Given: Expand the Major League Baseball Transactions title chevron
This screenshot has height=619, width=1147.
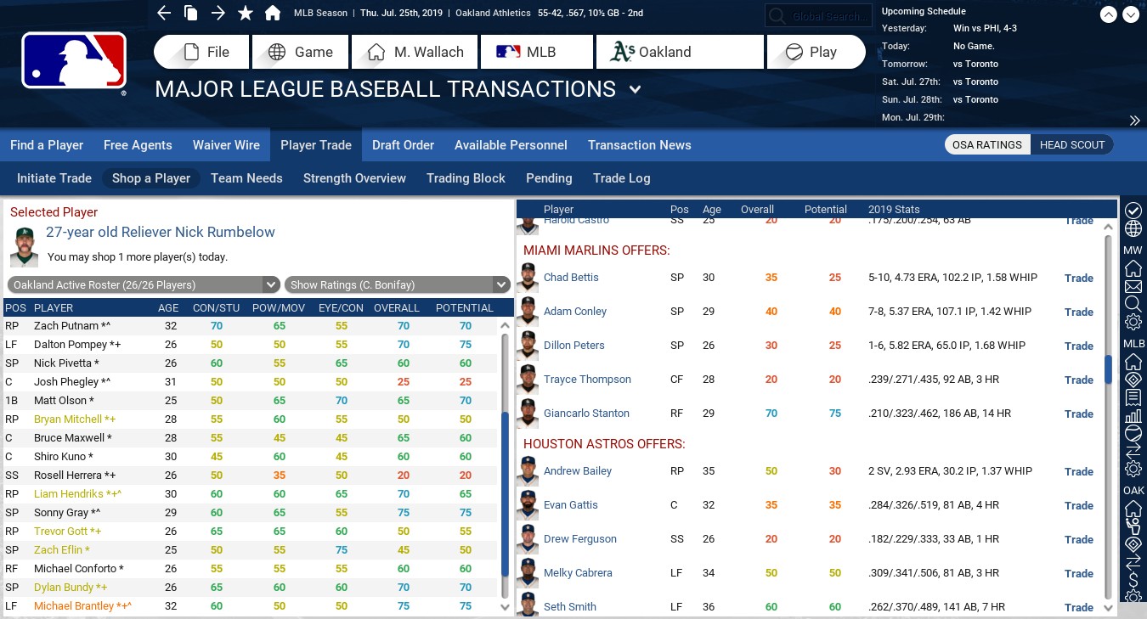Looking at the screenshot, I should tap(636, 89).
